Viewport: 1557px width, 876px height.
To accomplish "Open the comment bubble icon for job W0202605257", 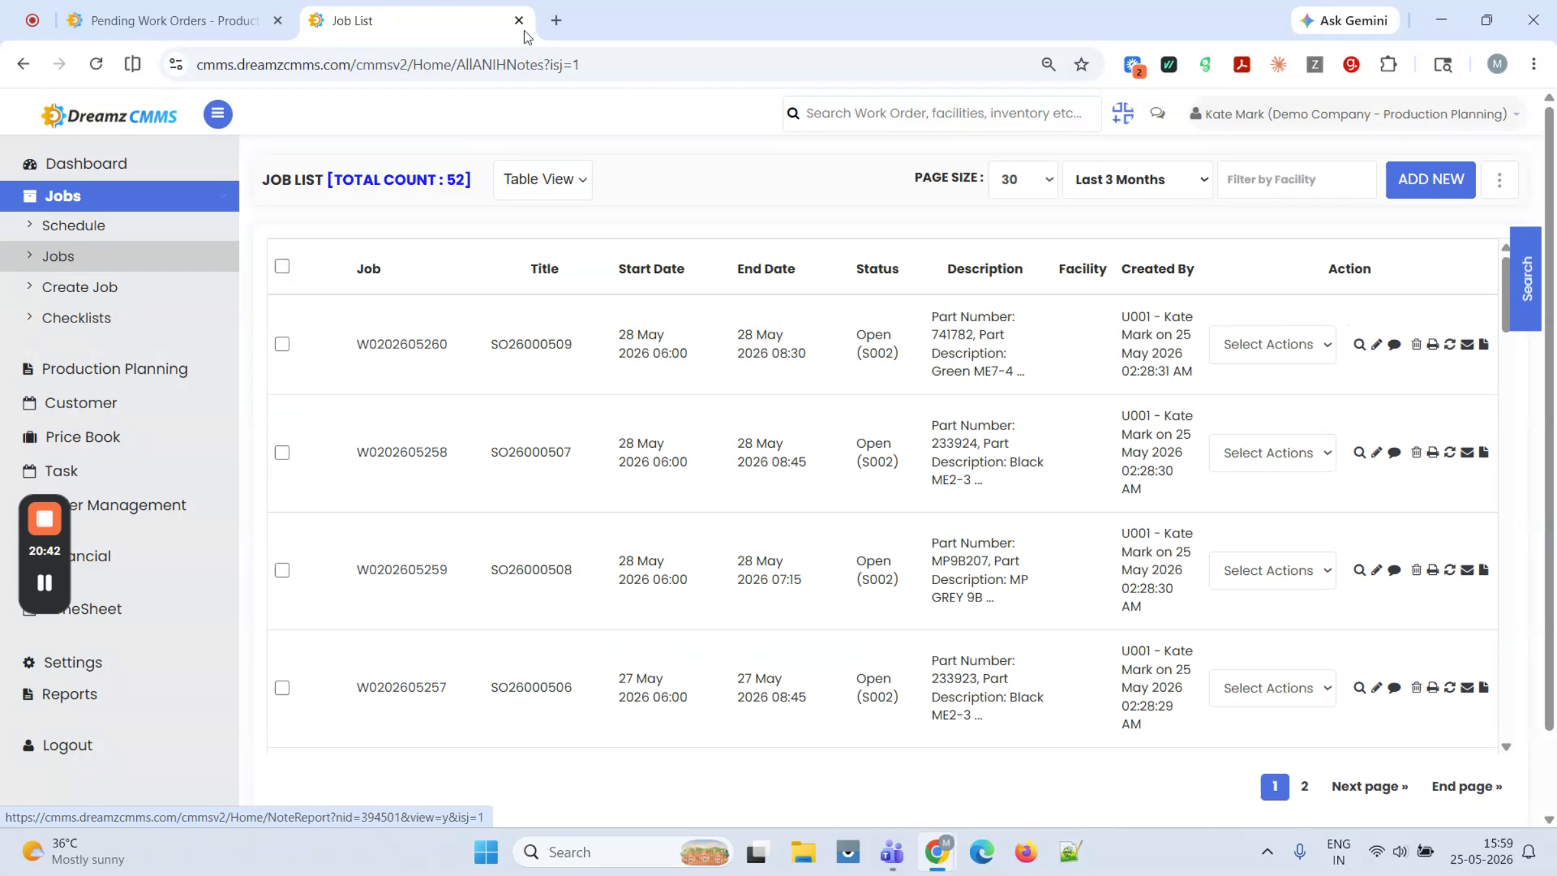I will coord(1394,688).
